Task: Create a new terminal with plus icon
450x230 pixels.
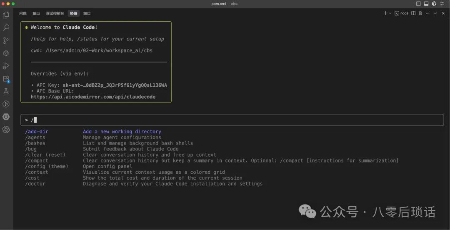Action: [x=385, y=13]
